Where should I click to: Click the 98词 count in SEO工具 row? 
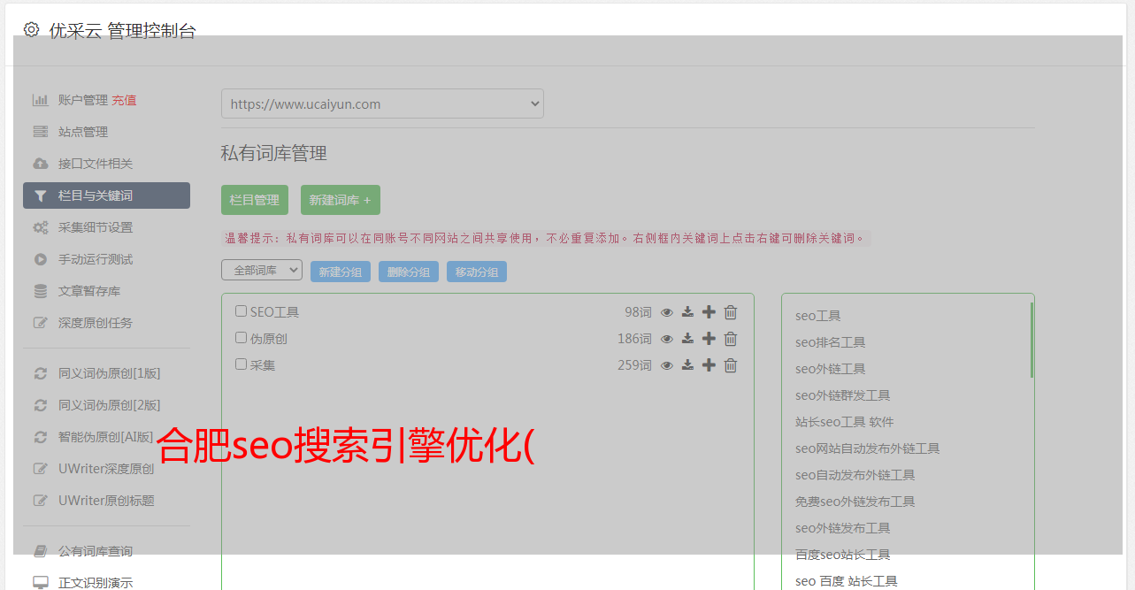638,312
